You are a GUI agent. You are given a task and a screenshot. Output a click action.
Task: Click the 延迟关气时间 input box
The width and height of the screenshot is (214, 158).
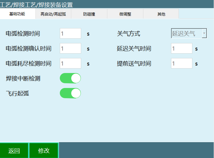pos(182,48)
